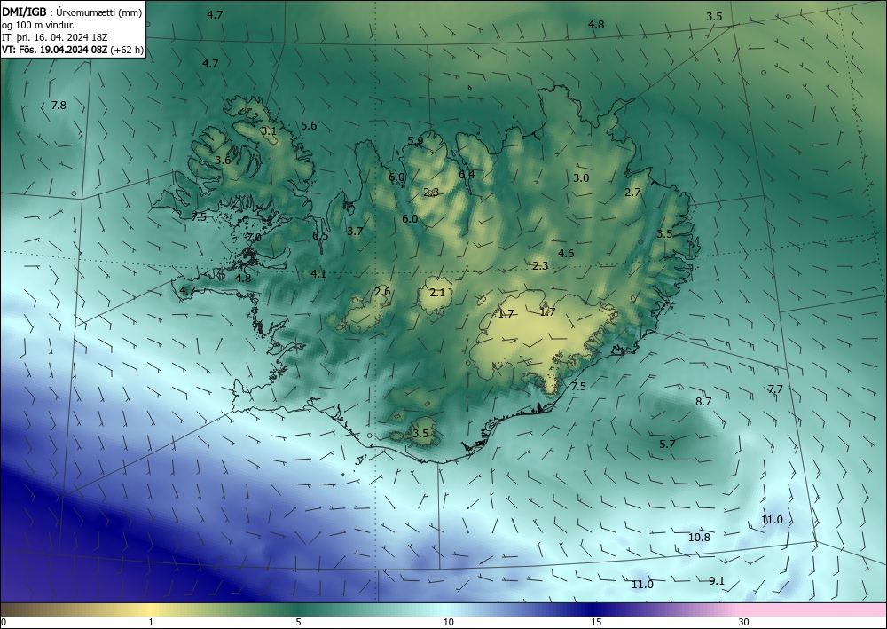
Task: Select the color scale label 30
Action: click(744, 623)
